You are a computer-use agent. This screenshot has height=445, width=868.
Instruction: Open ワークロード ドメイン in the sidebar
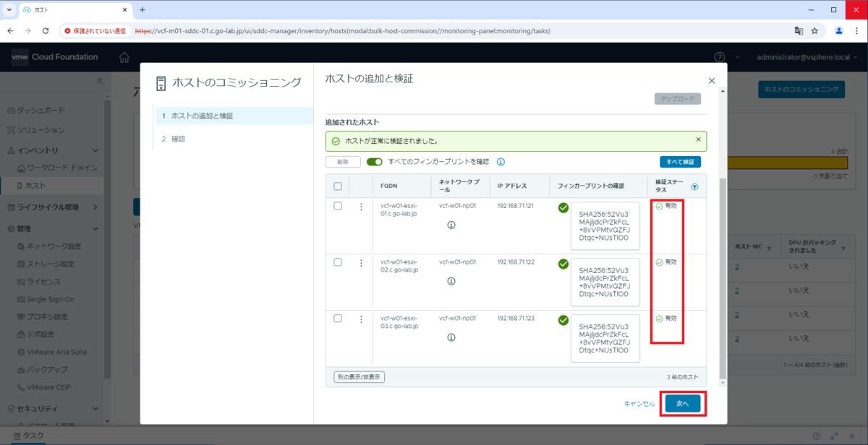coord(56,168)
